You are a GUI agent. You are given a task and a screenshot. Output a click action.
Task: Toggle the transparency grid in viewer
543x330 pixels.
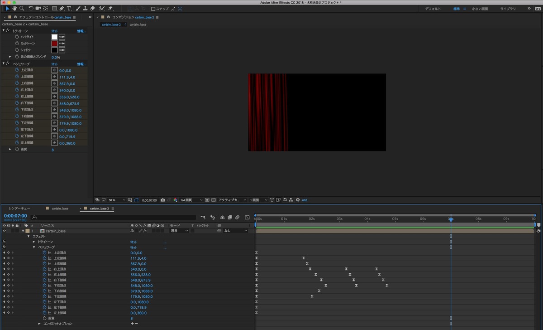click(214, 200)
